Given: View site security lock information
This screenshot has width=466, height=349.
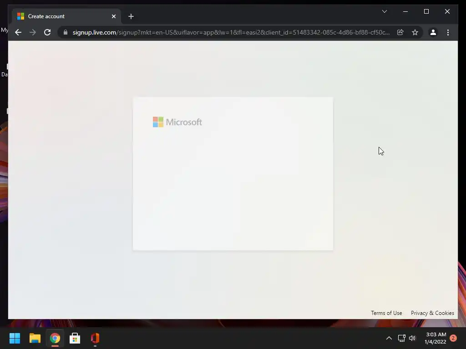Looking at the screenshot, I should coord(66,32).
